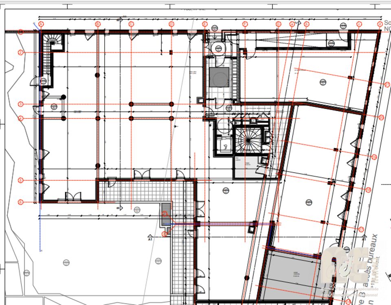This screenshot has width=391, height=305.
Task: Click grid axis marker E at top
Action: pos(205,24)
